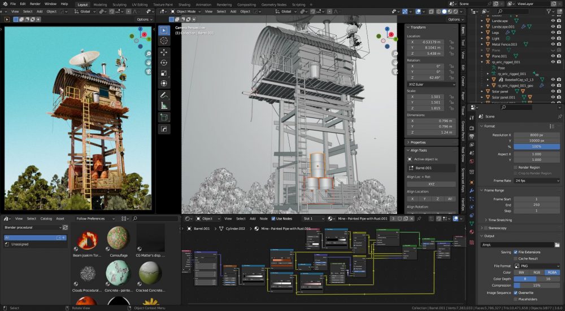This screenshot has height=311, width=565.
Task: Adjust the resolution percentage 100% slider
Action: (537, 147)
